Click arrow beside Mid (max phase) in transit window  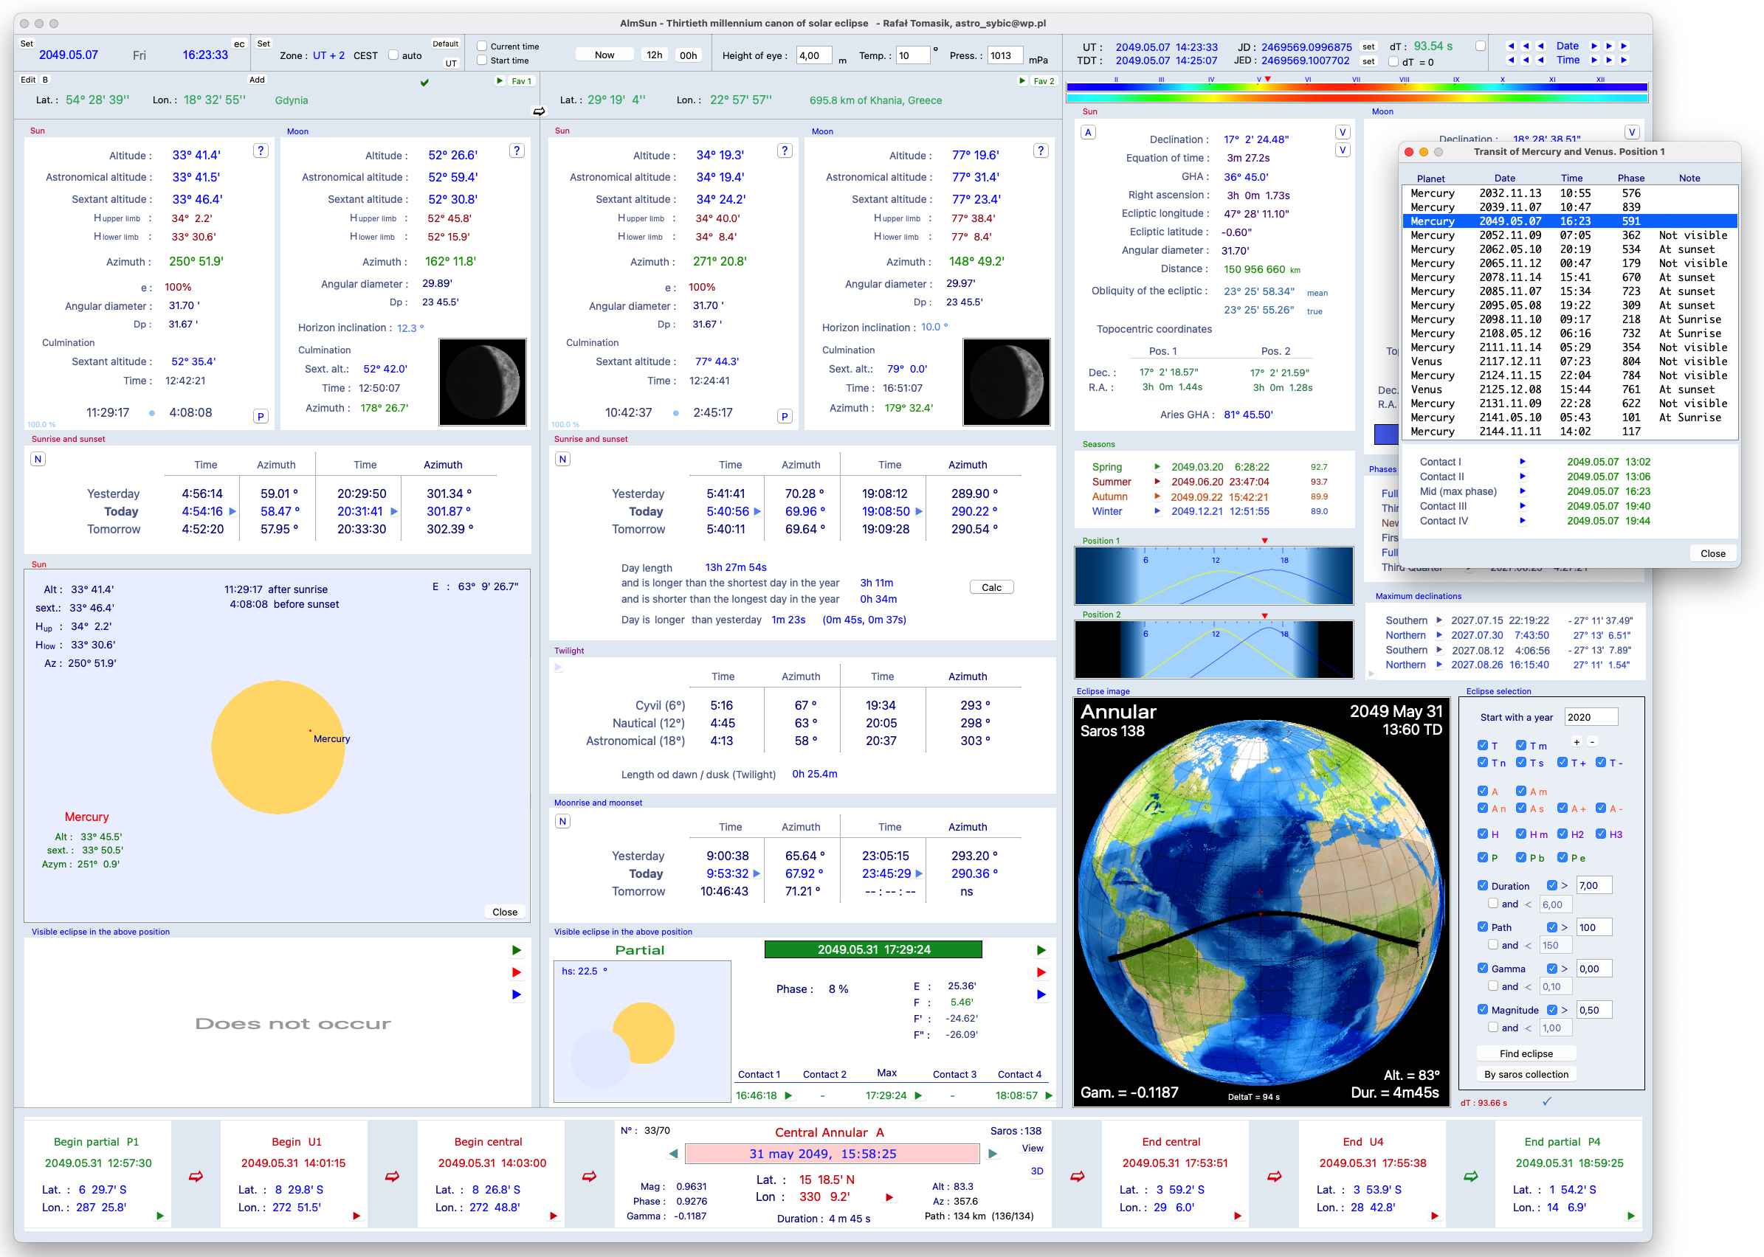click(x=1523, y=491)
